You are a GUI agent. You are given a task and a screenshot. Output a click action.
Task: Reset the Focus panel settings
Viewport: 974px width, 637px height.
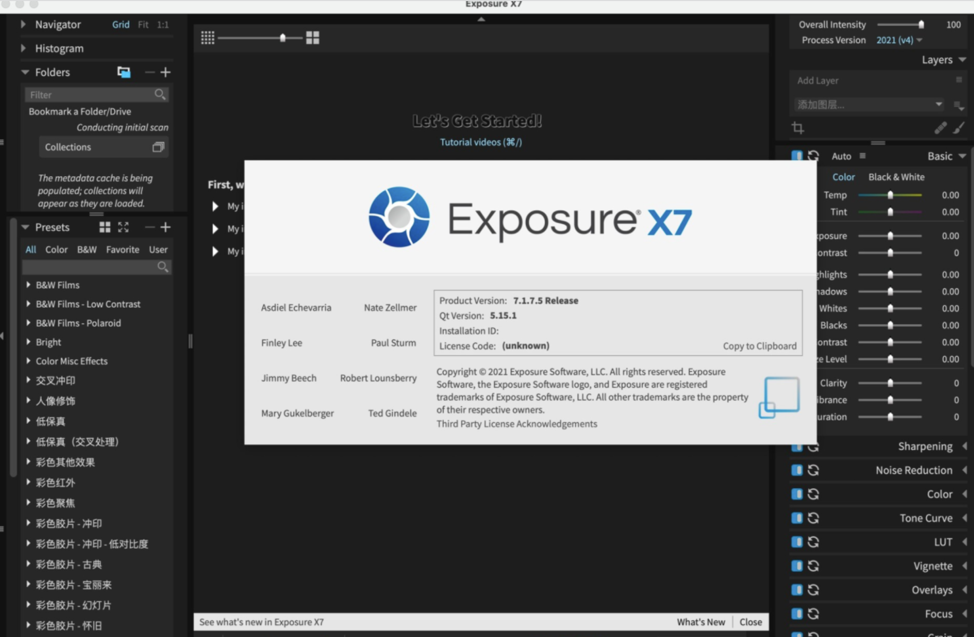(813, 614)
